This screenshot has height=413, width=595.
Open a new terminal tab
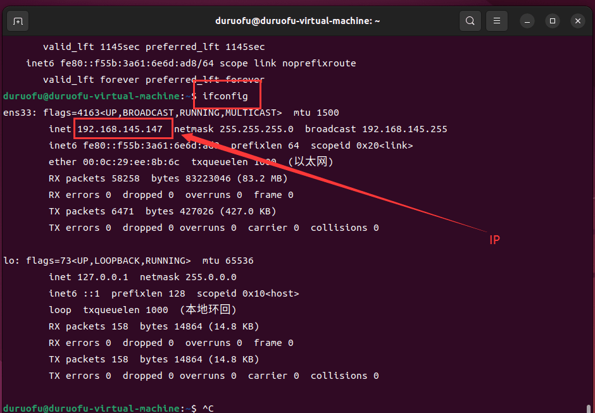[x=18, y=21]
